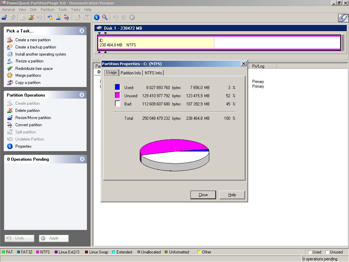This screenshot has width=349, height=262.
Task: Click the greyed Undo last change toolbar icon
Action: click(x=116, y=17)
